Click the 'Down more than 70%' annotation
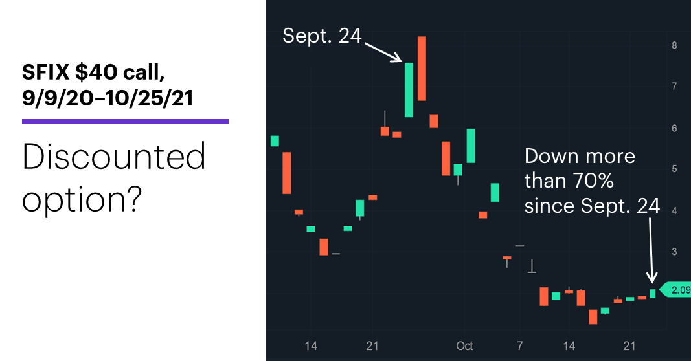The height and width of the screenshot is (361, 691). click(x=592, y=181)
